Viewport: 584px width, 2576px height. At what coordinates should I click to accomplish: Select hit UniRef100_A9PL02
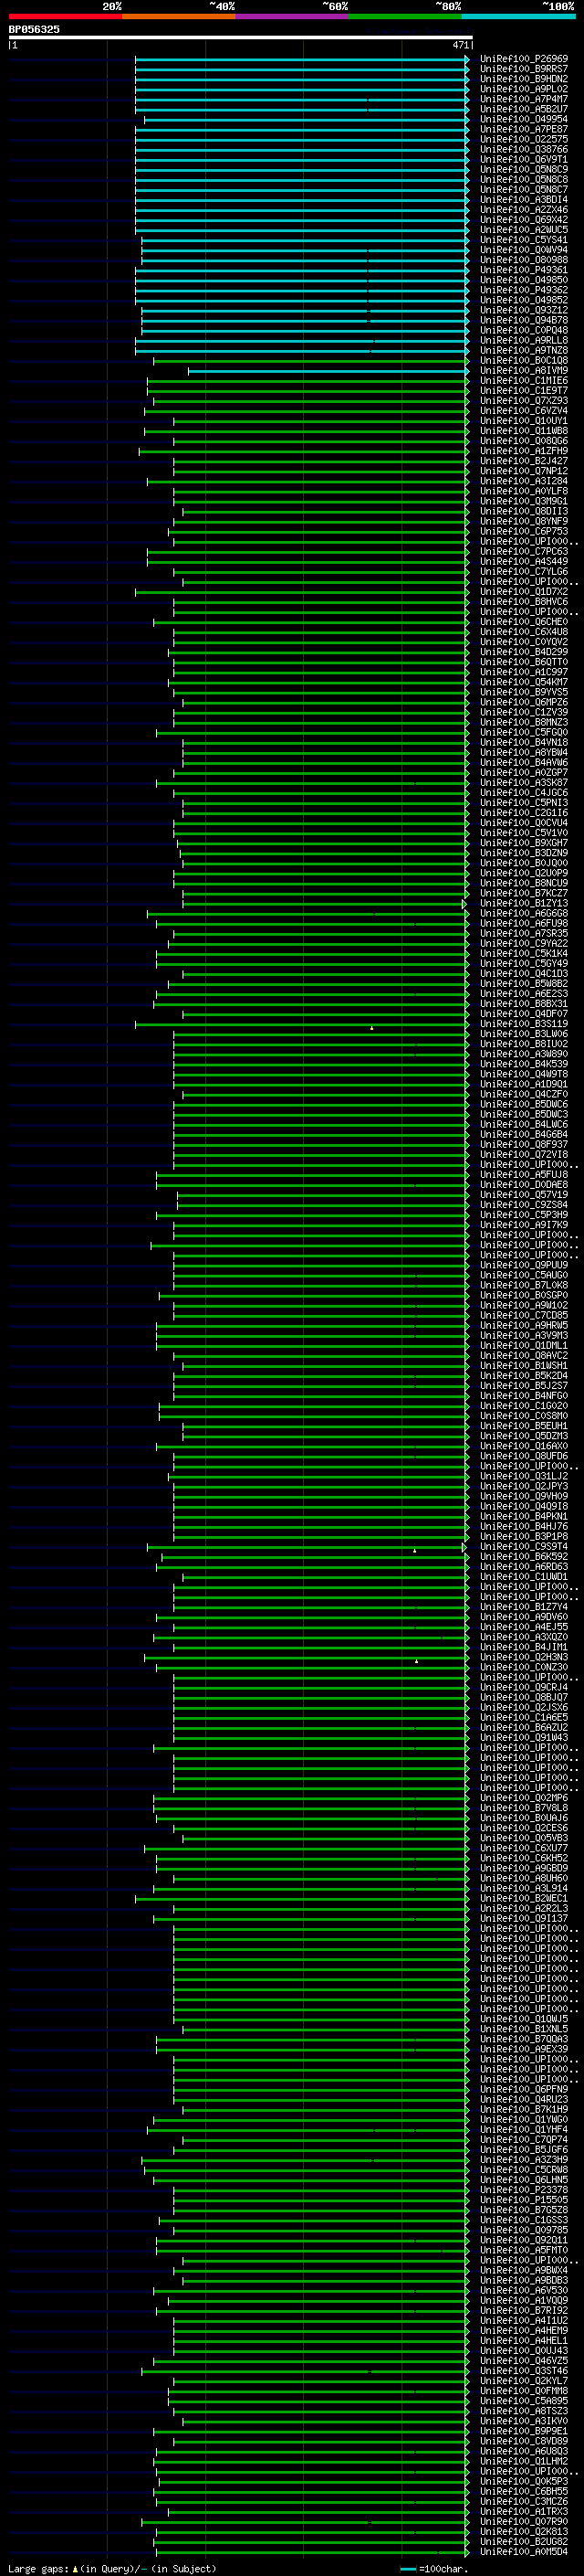tap(523, 89)
